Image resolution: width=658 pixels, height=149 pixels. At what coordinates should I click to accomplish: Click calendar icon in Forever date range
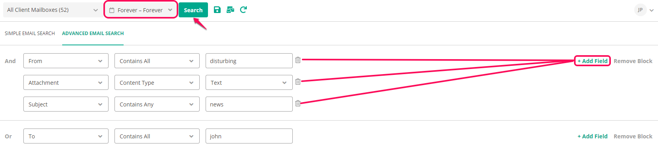coord(112,10)
